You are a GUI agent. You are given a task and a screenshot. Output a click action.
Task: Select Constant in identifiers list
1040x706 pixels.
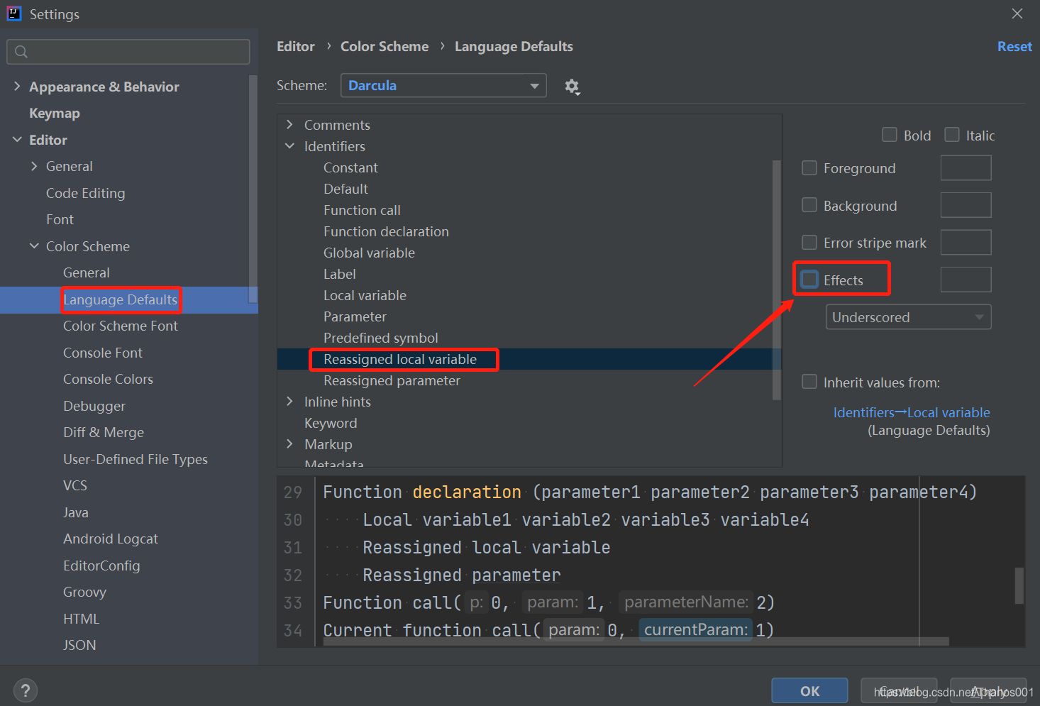point(350,167)
